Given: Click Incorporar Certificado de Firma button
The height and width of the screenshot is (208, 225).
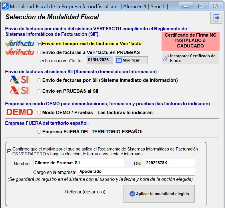Looking at the screenshot, I should tap(190, 58).
